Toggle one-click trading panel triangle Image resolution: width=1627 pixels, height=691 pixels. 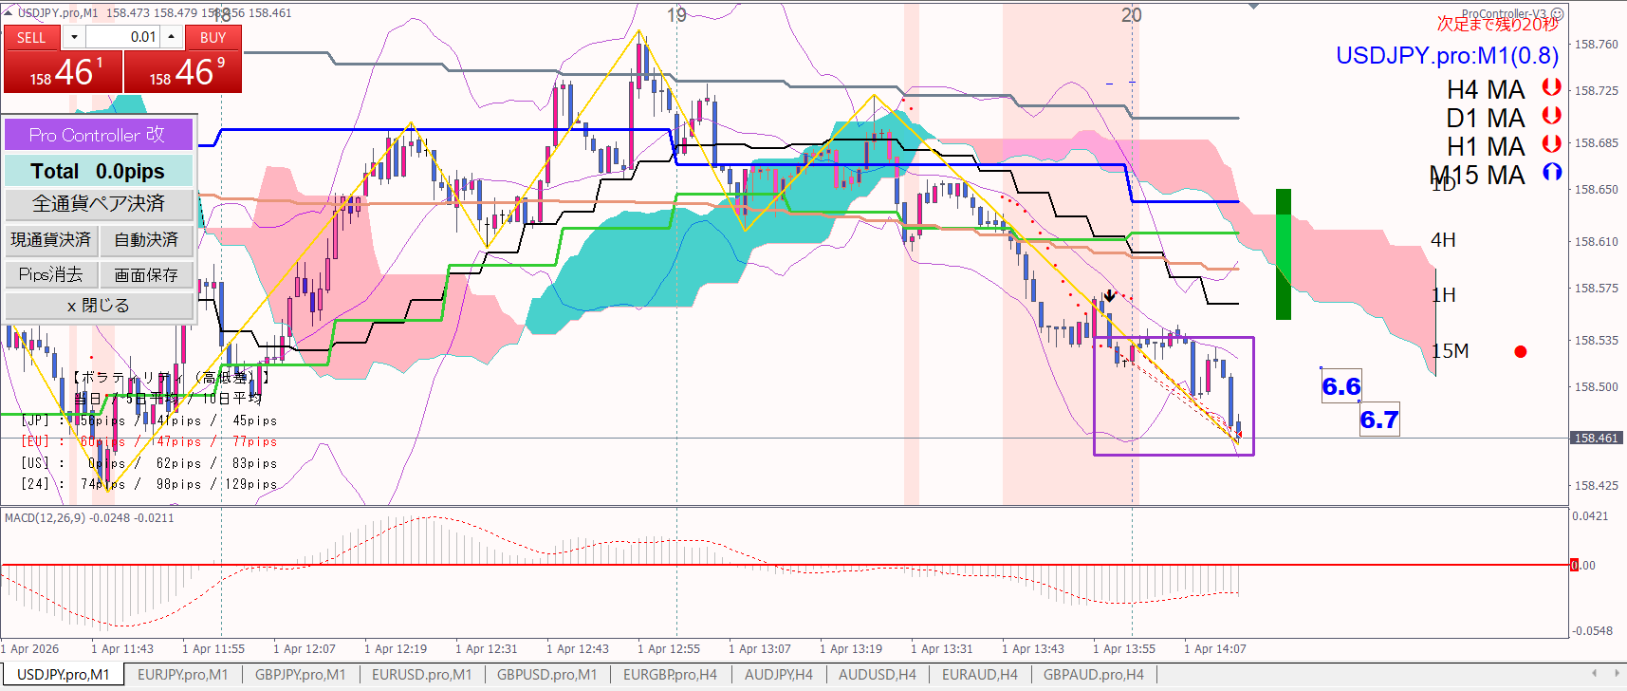(8, 12)
